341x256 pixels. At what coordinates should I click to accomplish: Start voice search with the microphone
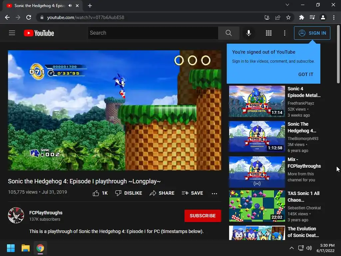[248, 33]
